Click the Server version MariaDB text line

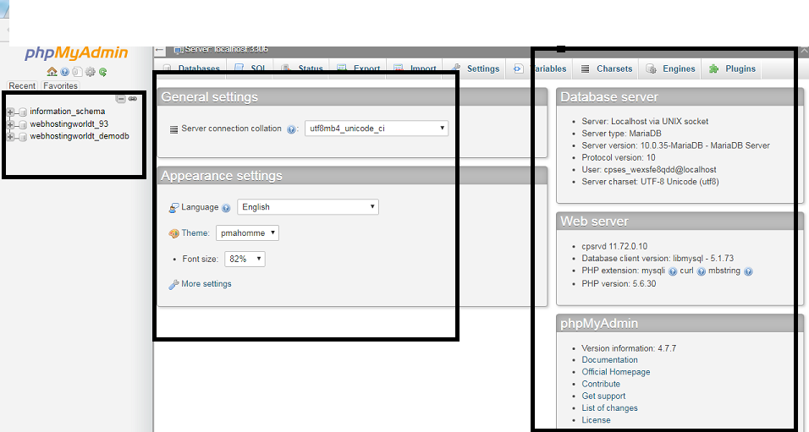675,145
